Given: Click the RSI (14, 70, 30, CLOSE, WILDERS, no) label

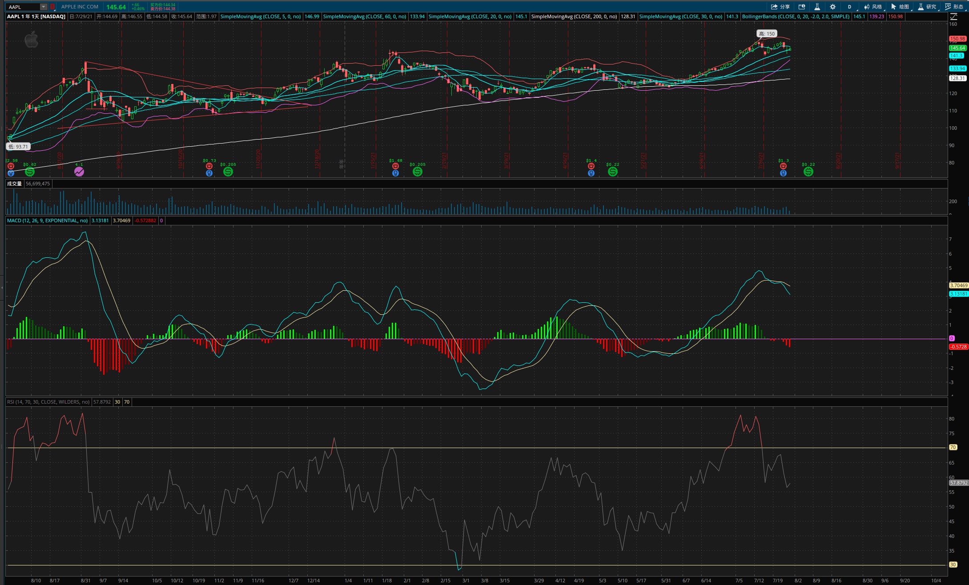Looking at the screenshot, I should 48,402.
